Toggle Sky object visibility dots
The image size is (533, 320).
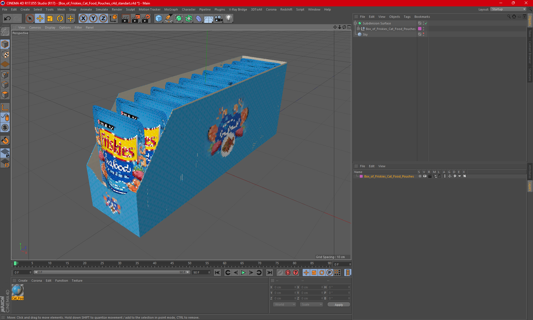click(424, 34)
